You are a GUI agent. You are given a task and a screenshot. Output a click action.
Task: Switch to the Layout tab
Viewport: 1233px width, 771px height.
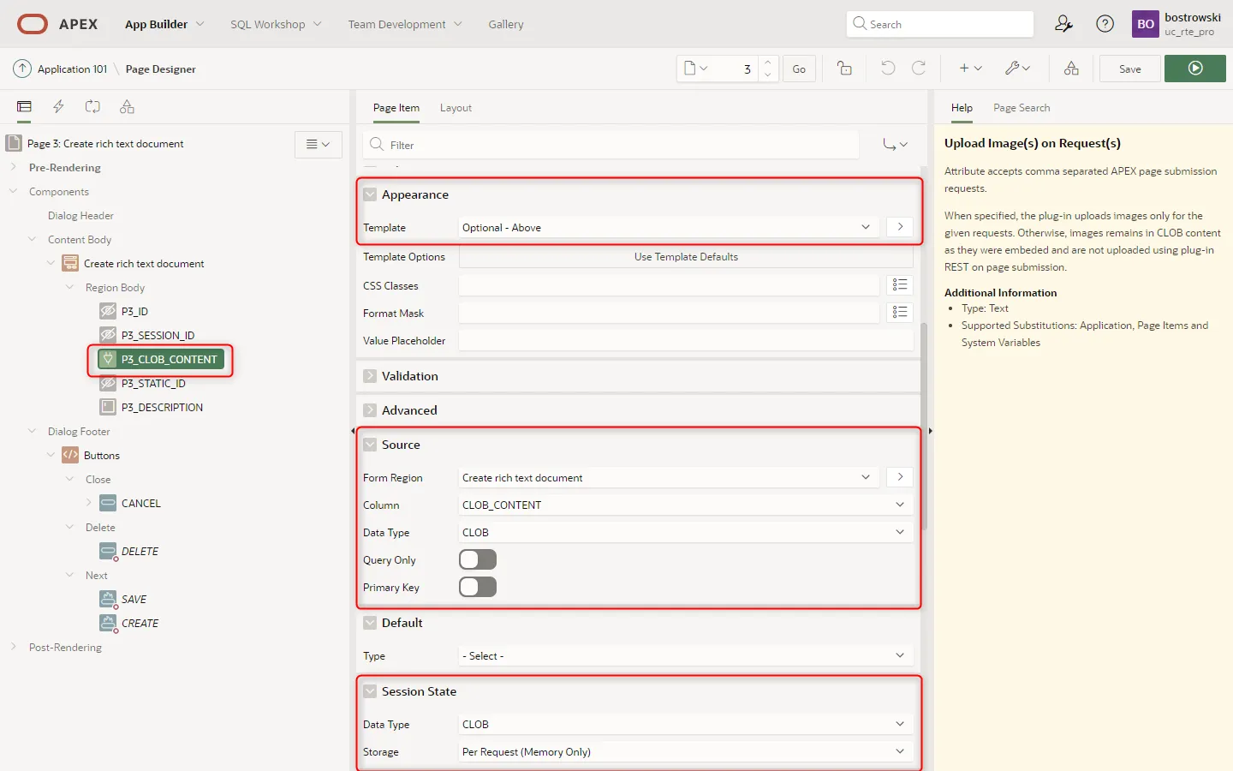[x=456, y=108]
